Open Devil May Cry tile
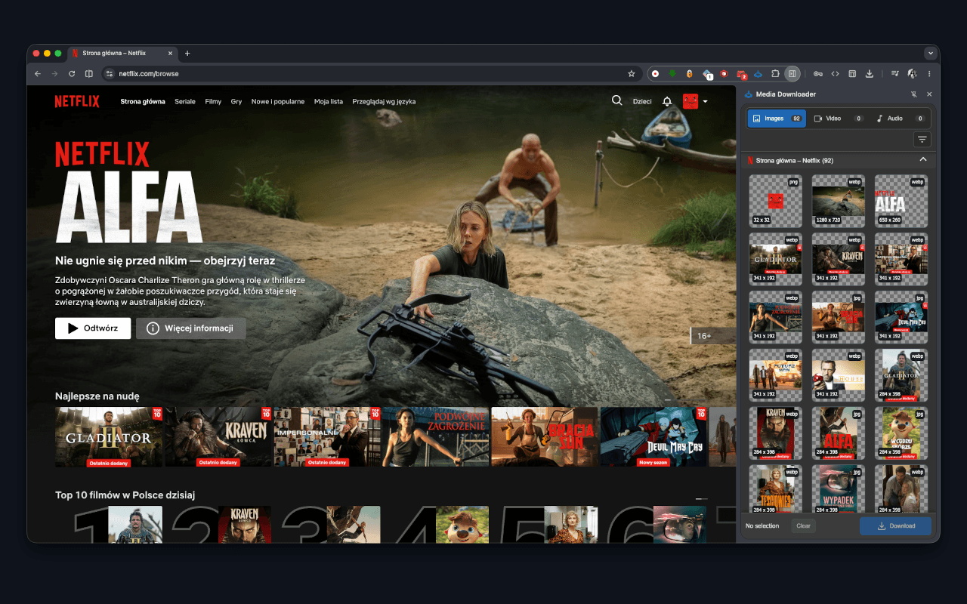The height and width of the screenshot is (604, 967). coord(653,437)
